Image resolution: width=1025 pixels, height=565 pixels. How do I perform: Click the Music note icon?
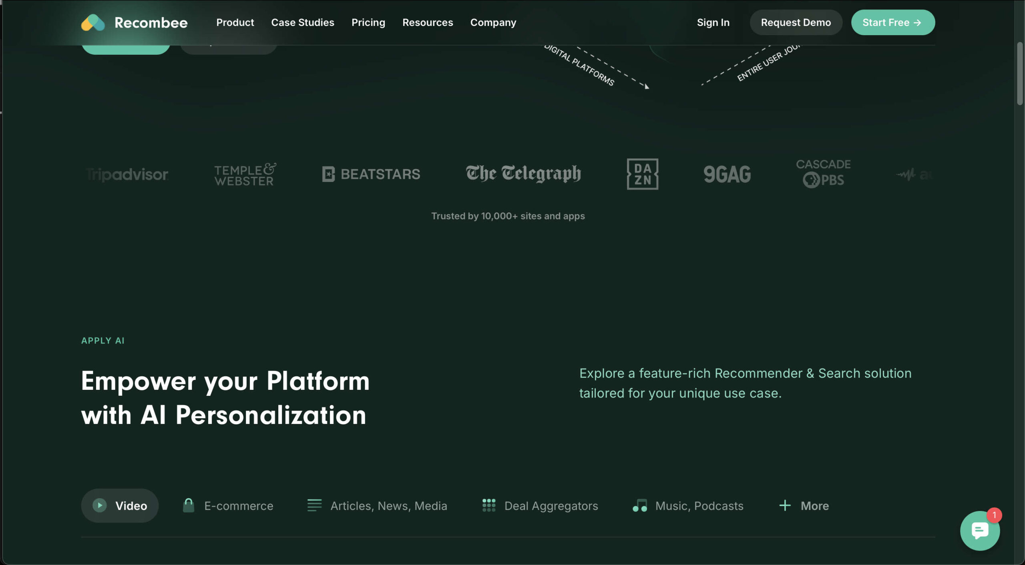click(x=640, y=505)
